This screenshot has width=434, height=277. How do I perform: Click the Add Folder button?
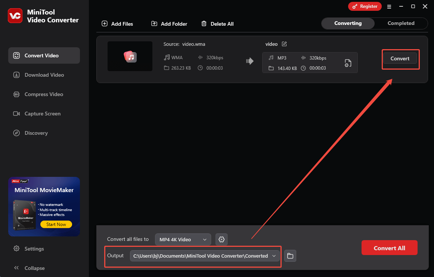(169, 24)
